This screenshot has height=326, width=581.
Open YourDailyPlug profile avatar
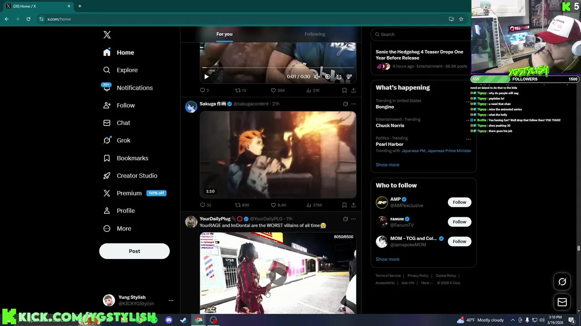(191, 221)
